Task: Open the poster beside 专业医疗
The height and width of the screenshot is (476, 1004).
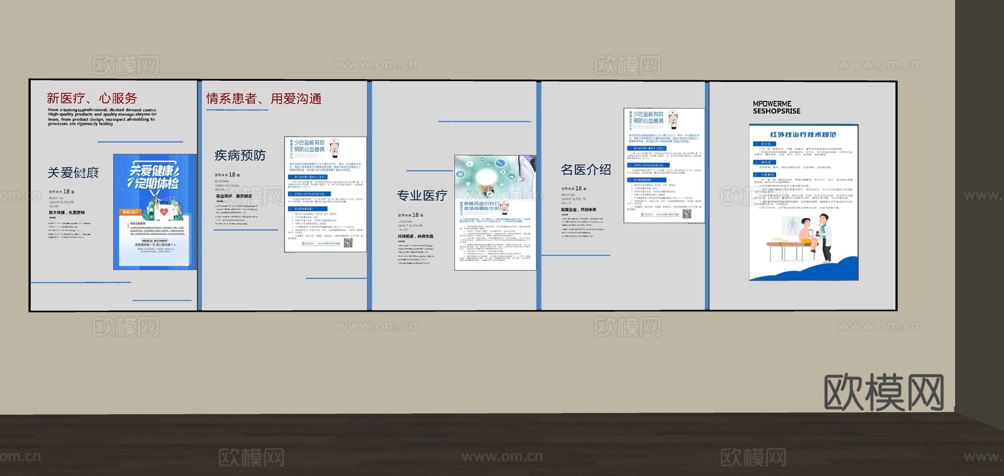Action: [495, 213]
